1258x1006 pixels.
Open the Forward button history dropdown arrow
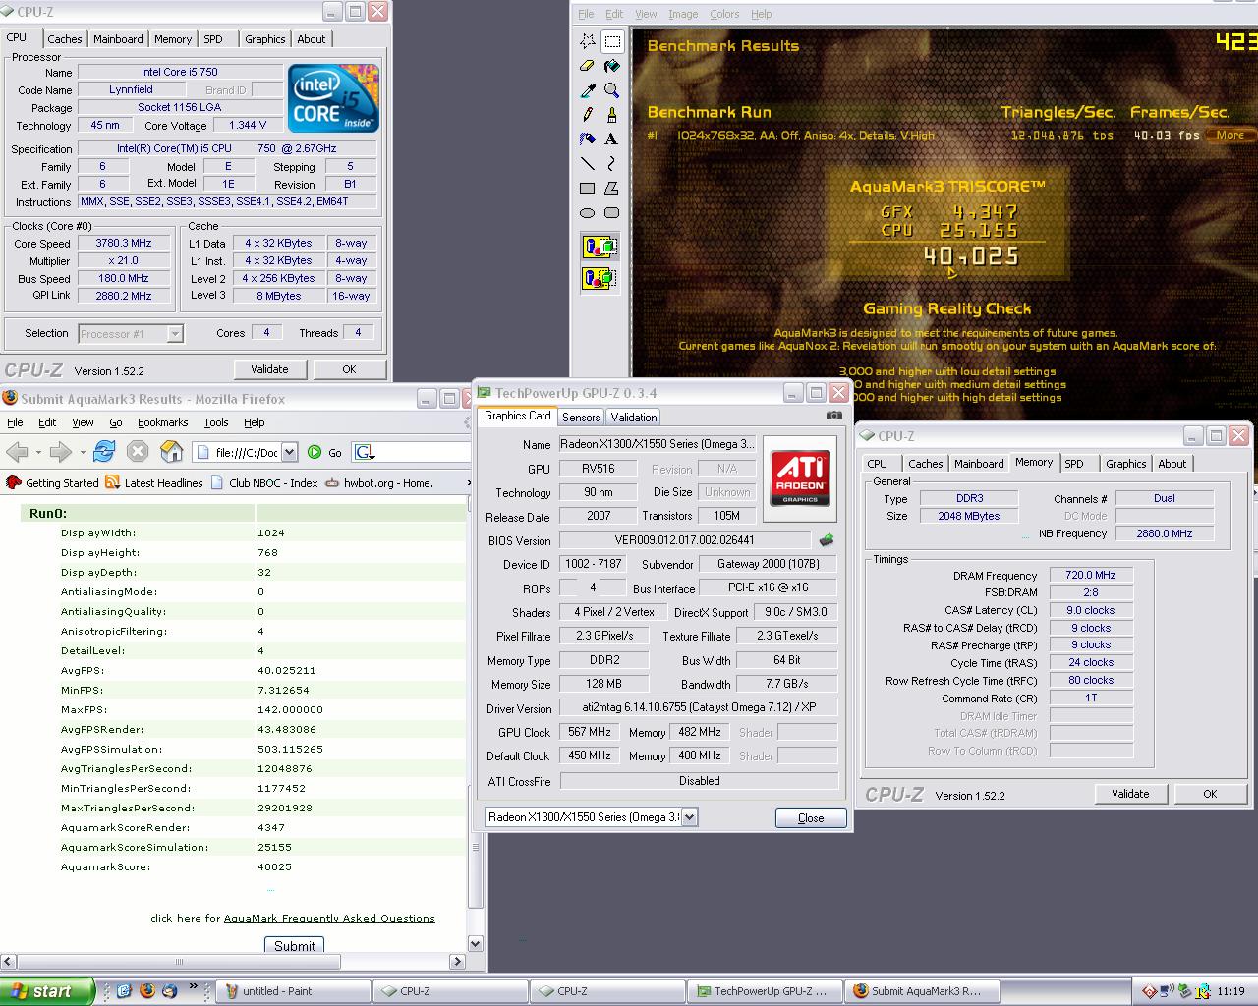[82, 453]
